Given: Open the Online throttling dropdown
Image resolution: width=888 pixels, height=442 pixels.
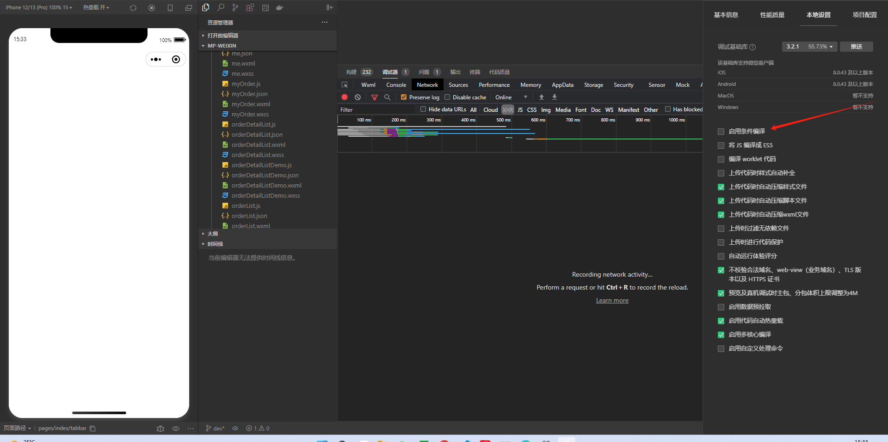Looking at the screenshot, I should [x=511, y=97].
